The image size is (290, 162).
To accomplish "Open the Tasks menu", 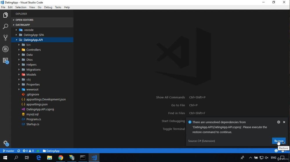I will coord(58,7).
